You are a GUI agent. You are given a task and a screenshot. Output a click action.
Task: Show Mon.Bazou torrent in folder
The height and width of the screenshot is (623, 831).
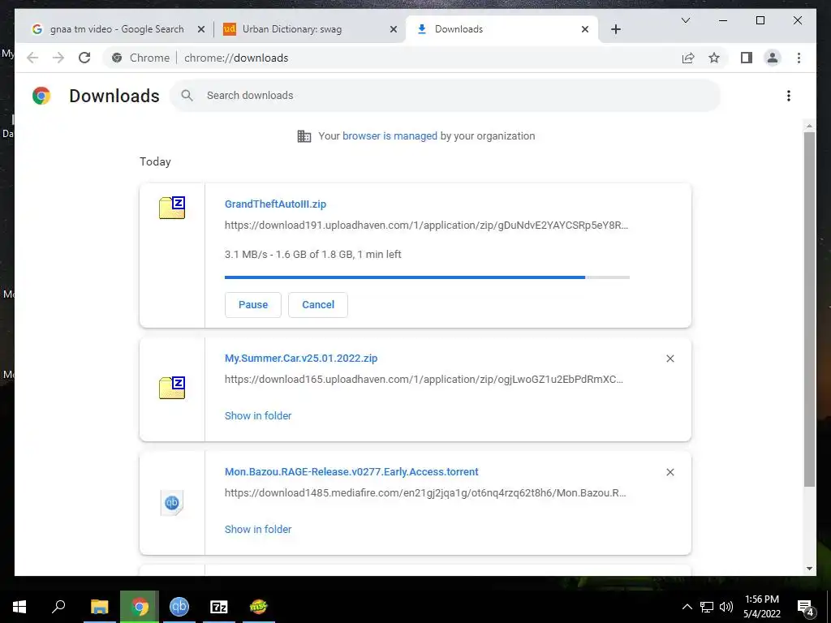click(258, 529)
